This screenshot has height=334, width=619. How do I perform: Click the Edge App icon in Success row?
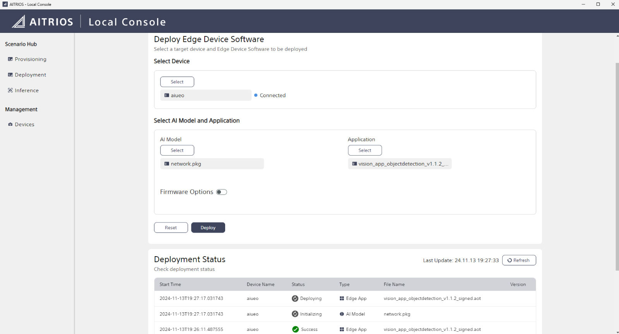342,329
